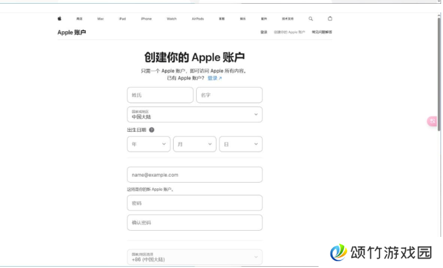443x268 pixels.
Task: Open the shopping bag icon
Action: tap(330, 19)
